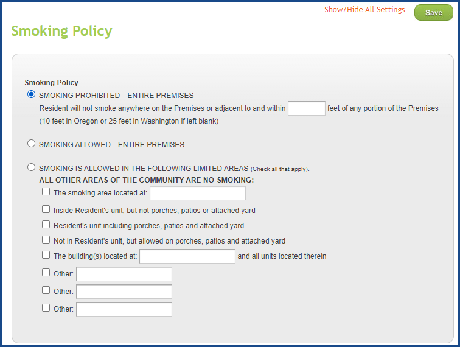Click the building(s) location text field

point(187,256)
